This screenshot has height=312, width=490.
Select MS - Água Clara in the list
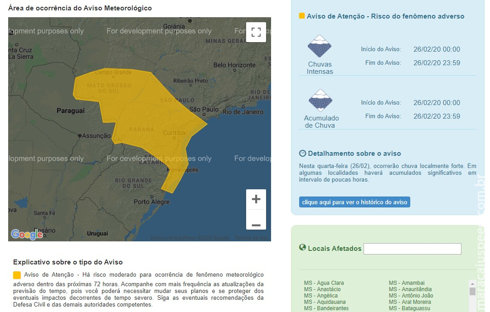324,283
